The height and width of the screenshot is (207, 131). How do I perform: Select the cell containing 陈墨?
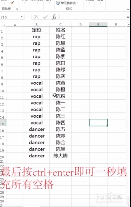click(60, 149)
